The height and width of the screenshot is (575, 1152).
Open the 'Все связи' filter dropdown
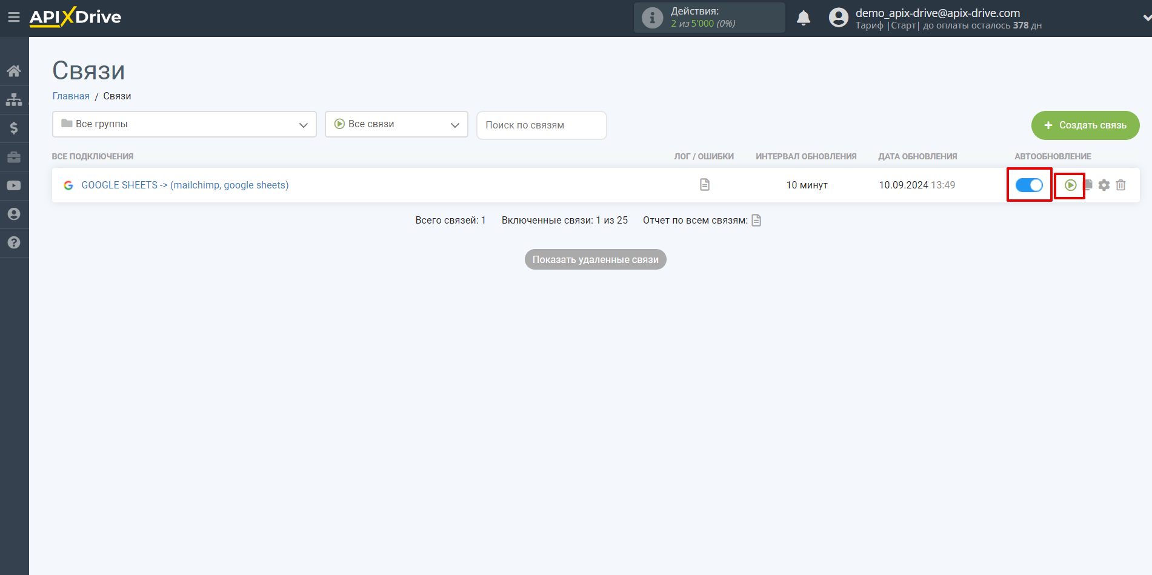(x=396, y=124)
